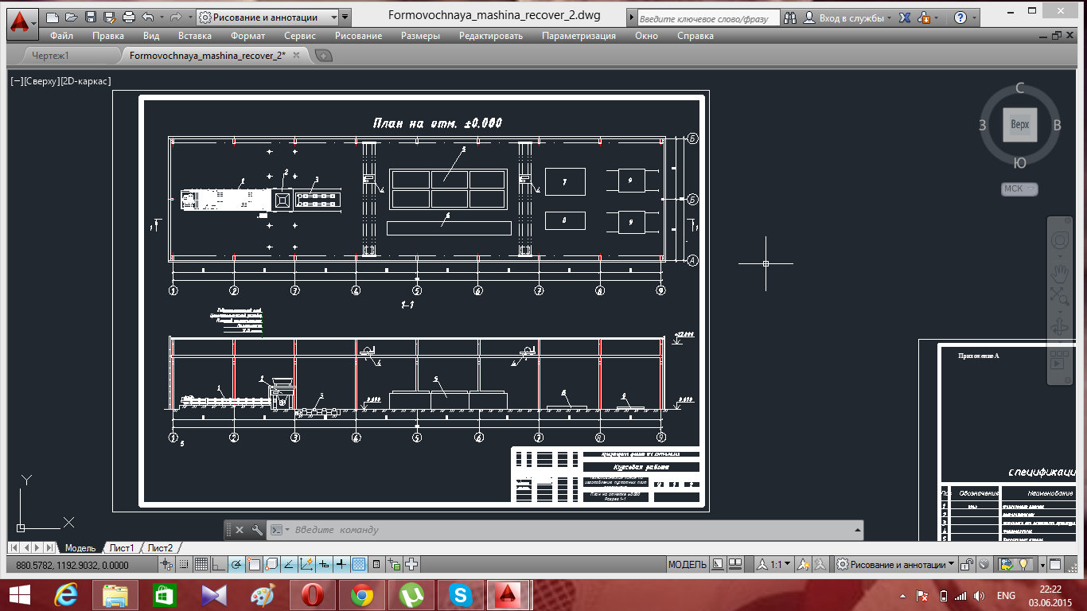
Task: Click the Верх face of the ViewCube
Action: tap(1019, 125)
